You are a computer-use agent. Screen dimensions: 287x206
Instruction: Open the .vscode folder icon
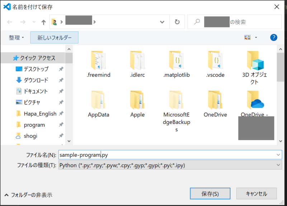(216, 60)
